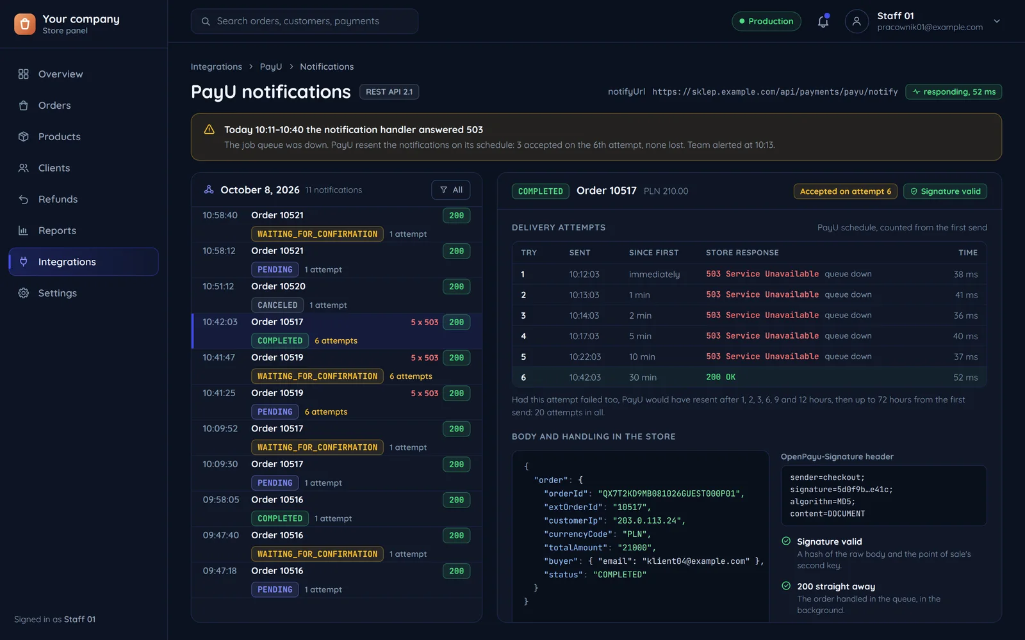Screen dimensions: 1025x640
Task: Click the REST API 2.1 badge
Action: point(389,92)
